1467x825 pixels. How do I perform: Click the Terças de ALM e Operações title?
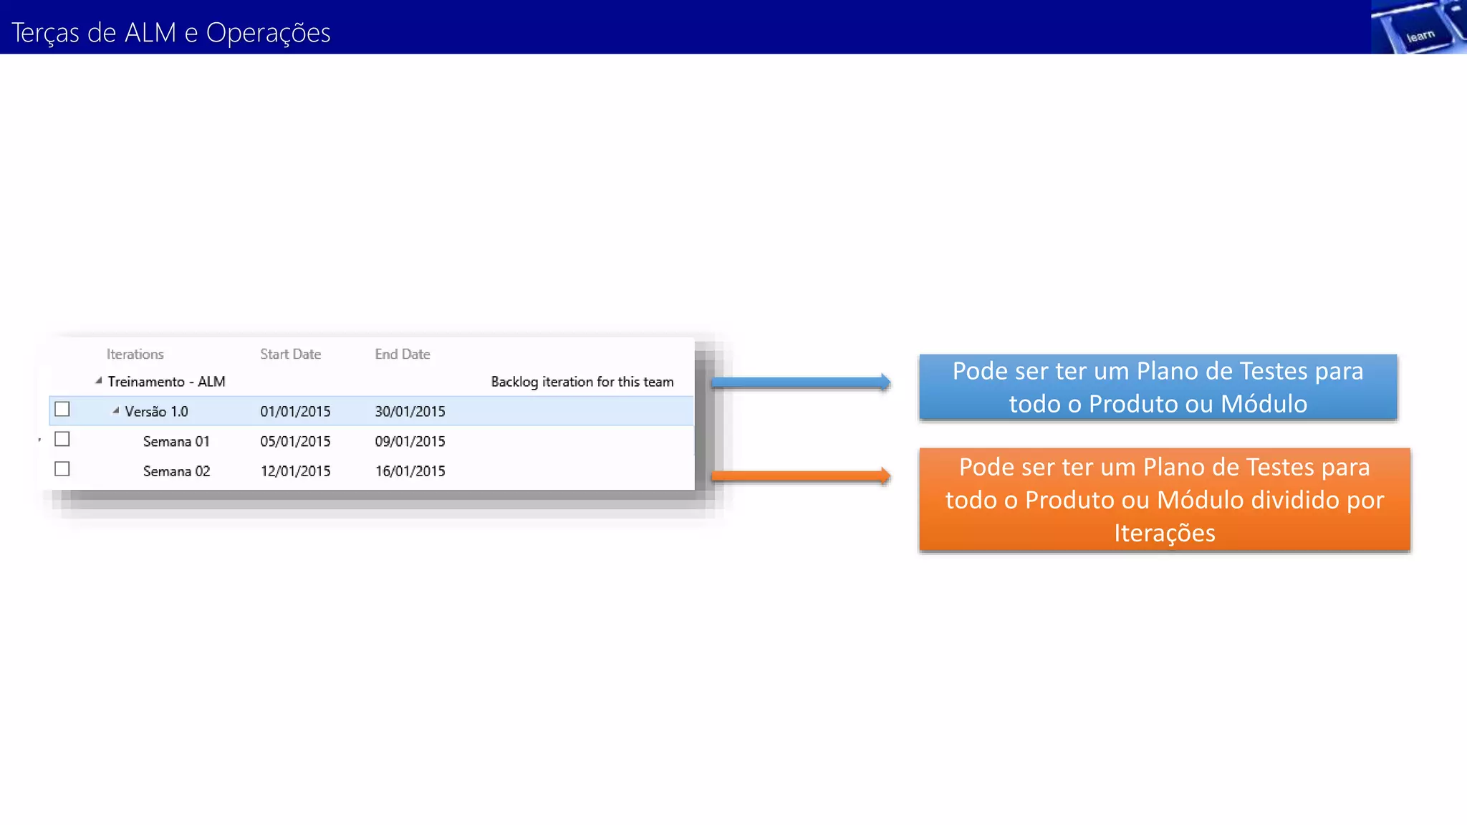click(171, 33)
